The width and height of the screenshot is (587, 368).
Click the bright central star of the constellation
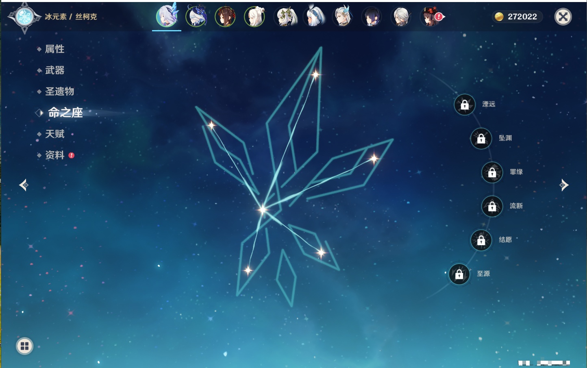tap(263, 210)
